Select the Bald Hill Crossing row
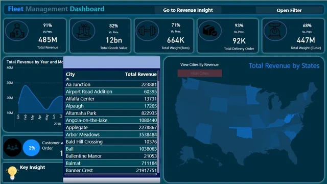 [x=111, y=142]
